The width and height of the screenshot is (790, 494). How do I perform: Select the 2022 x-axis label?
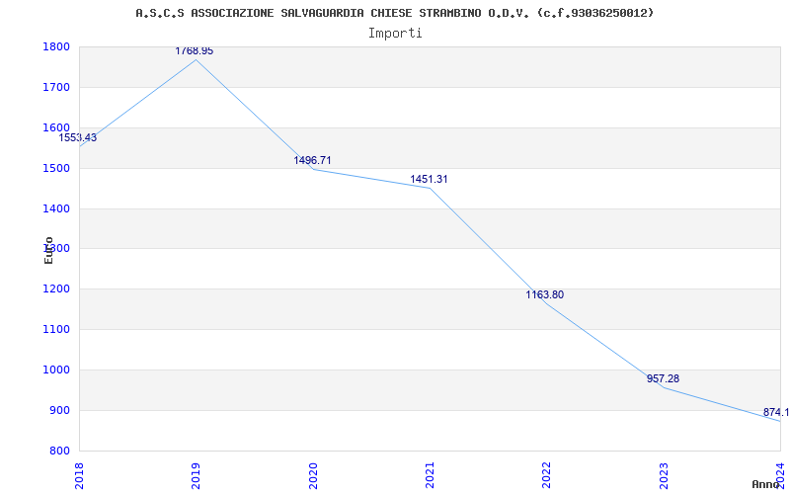pos(547,475)
